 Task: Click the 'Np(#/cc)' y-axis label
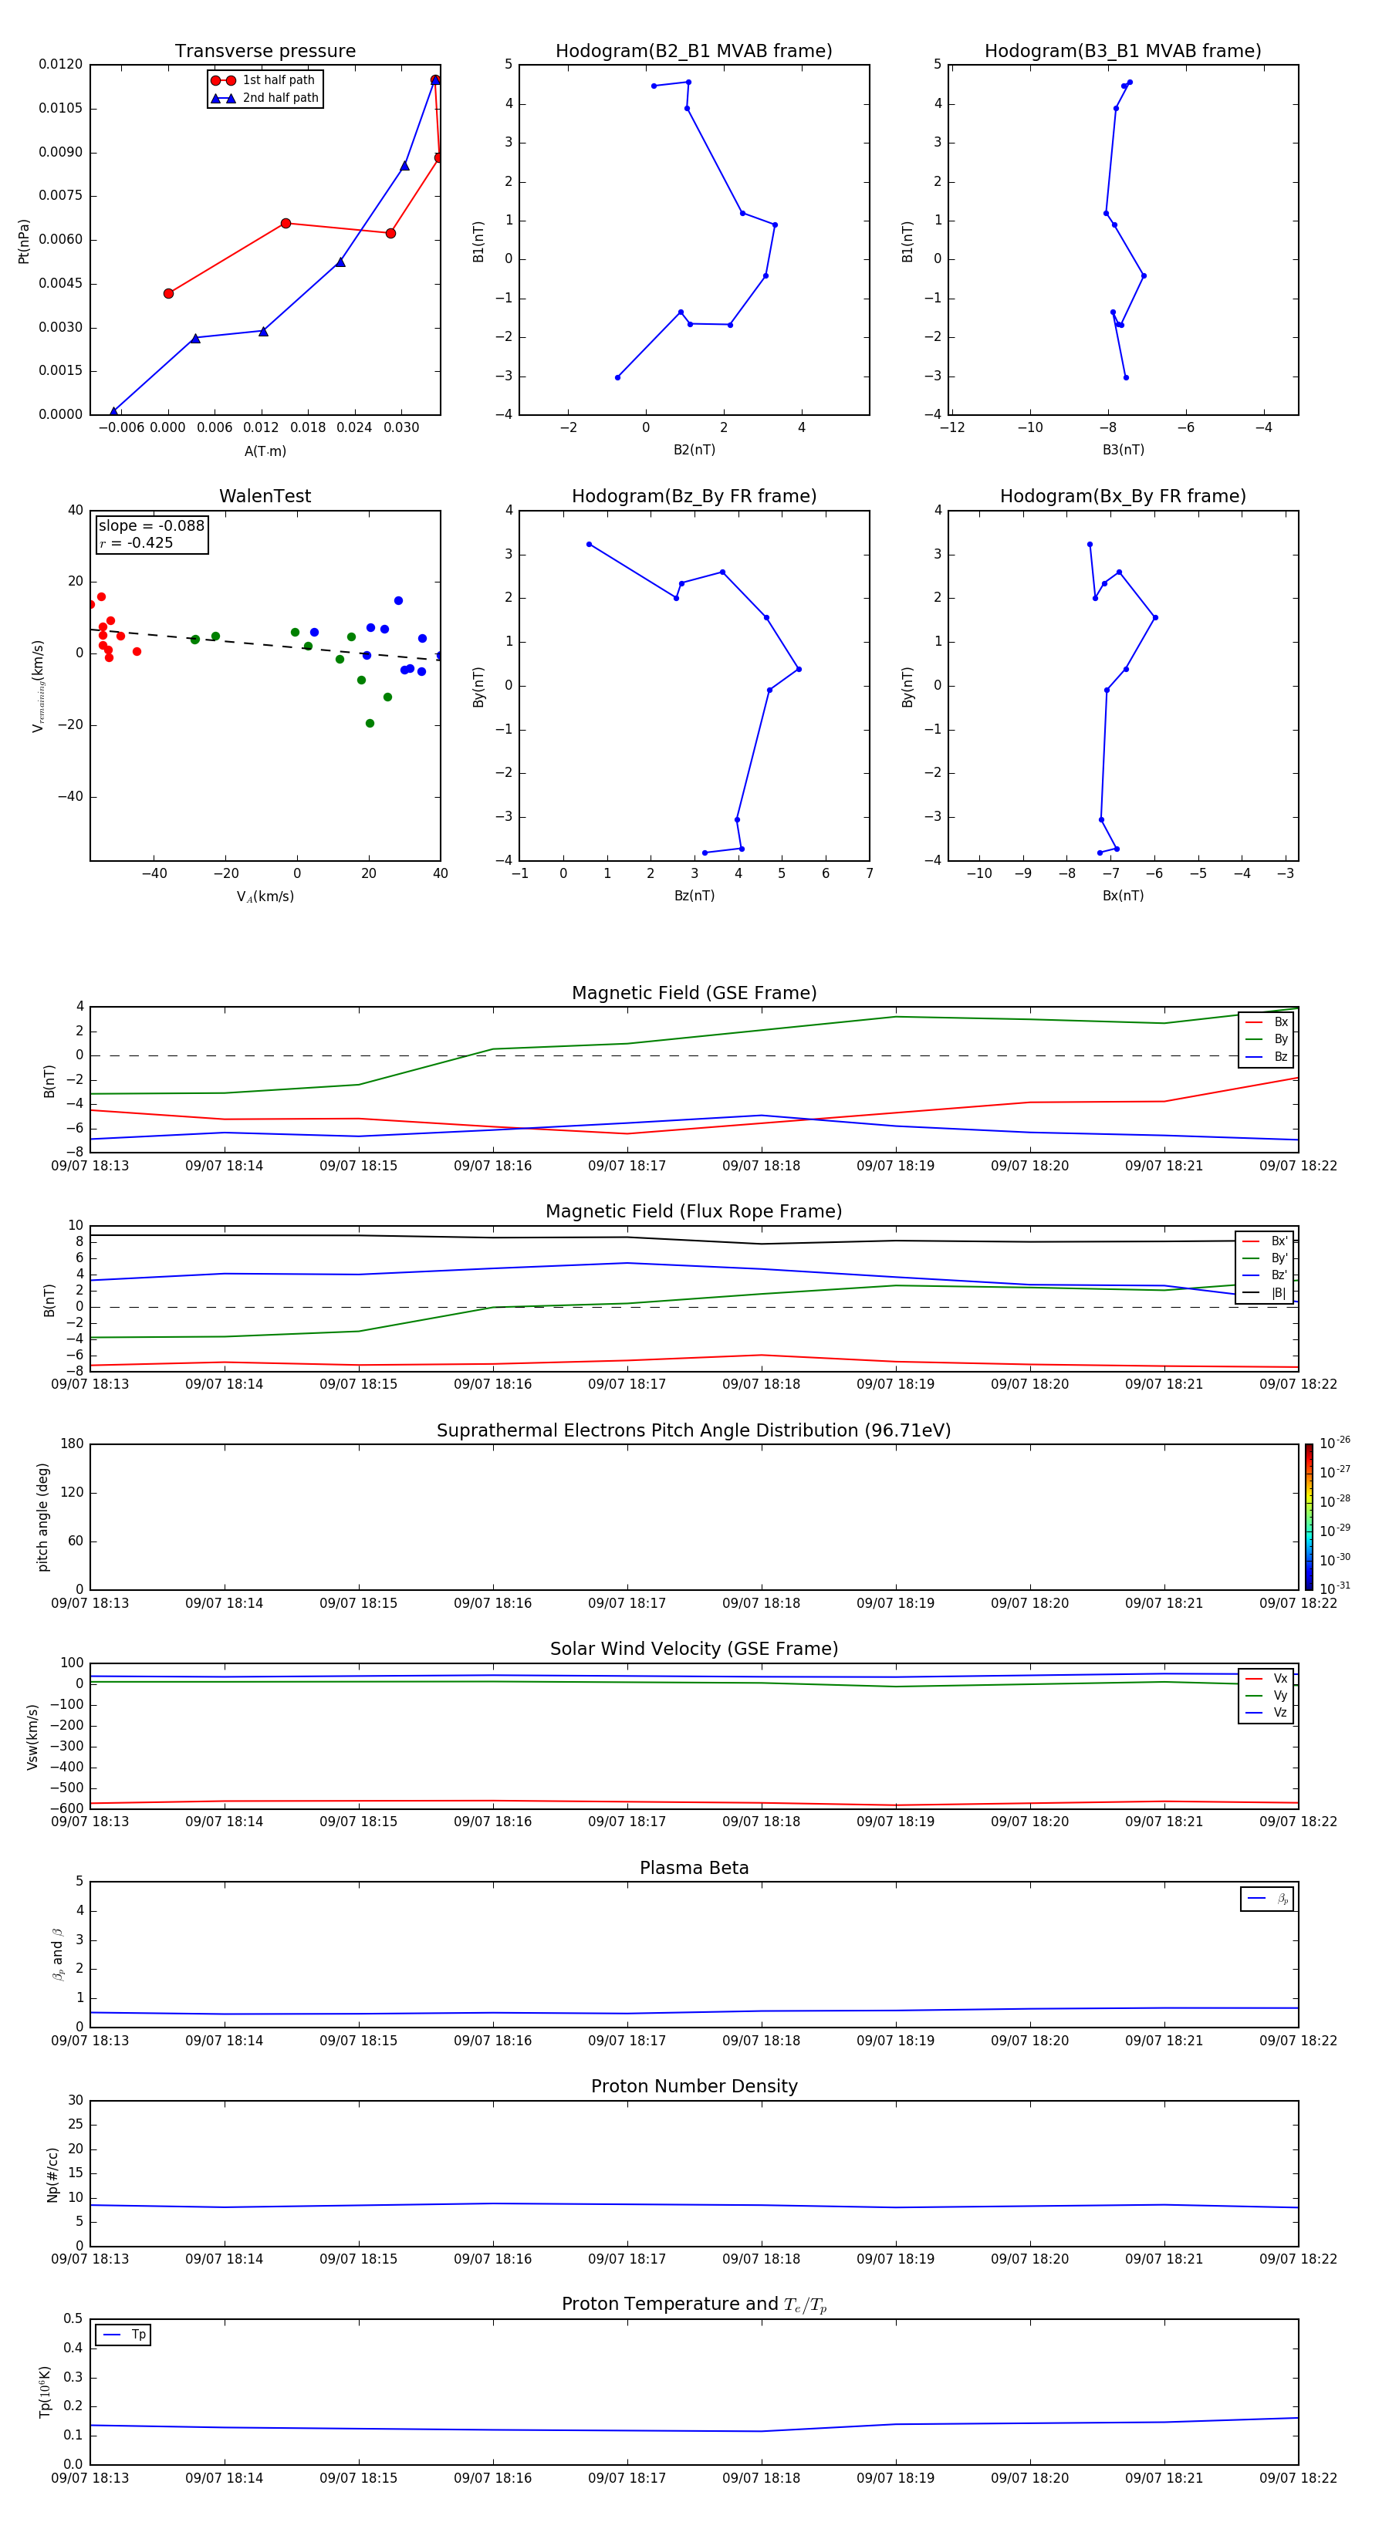point(52,2174)
